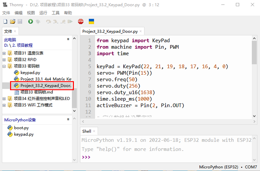Close the Project_33.2_Keypad_Door.py editor tab
Viewport: 260px width, 171px height.
tap(141, 32)
